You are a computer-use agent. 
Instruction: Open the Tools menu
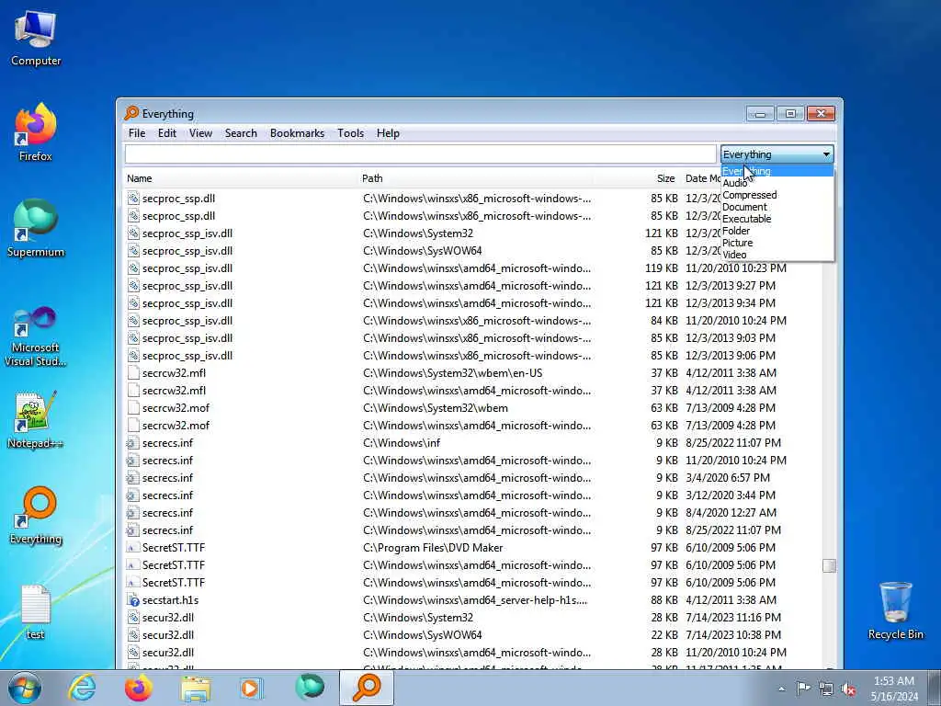(x=350, y=133)
